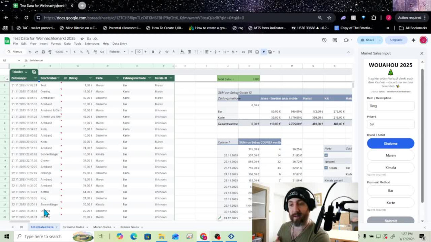Switch to the Maren Sales sheet tab
This screenshot has height=242, width=431.
pyautogui.click(x=102, y=227)
